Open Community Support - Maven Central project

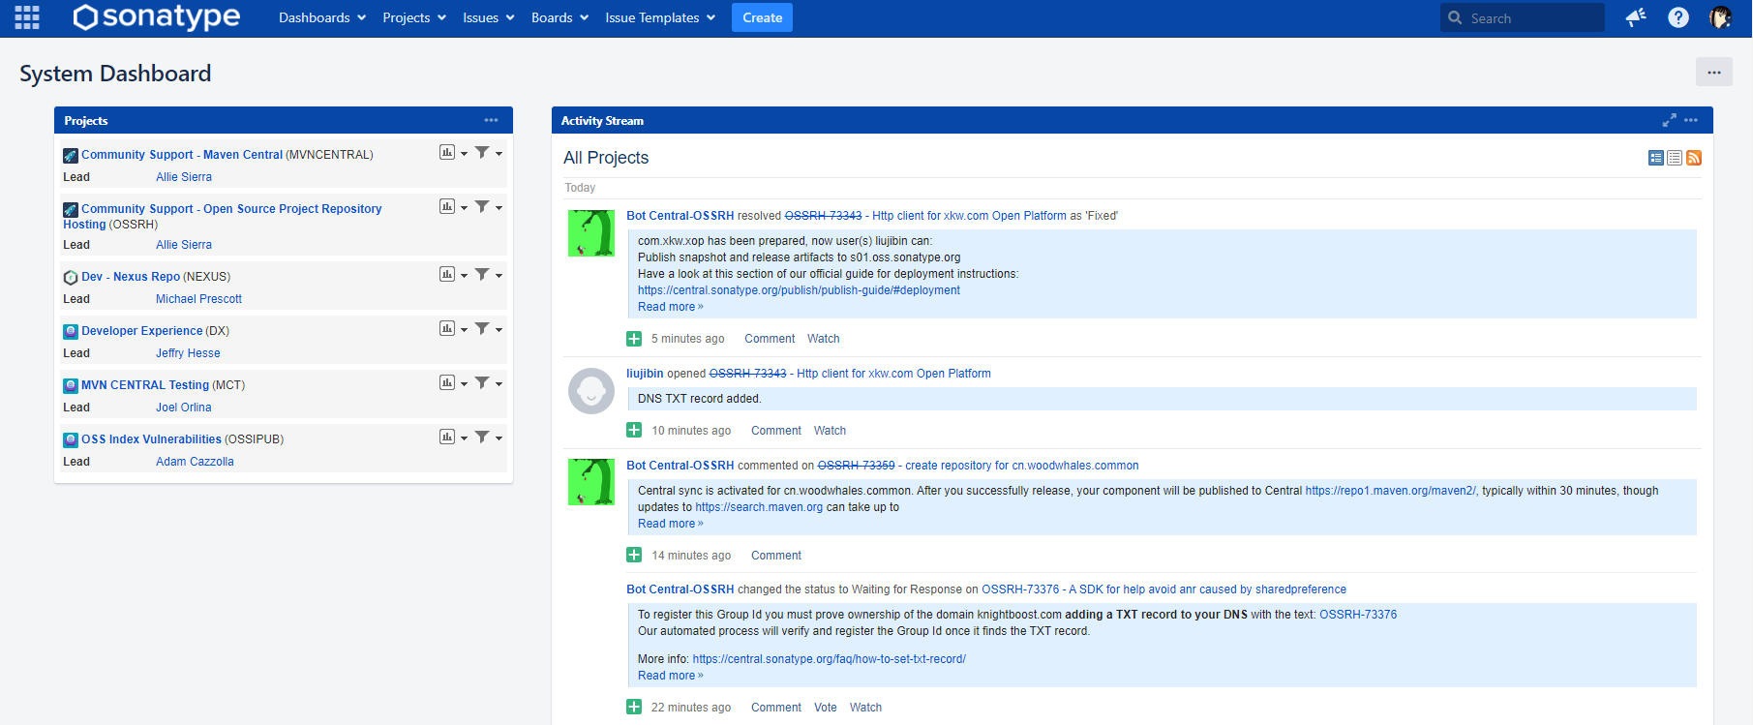tap(182, 155)
